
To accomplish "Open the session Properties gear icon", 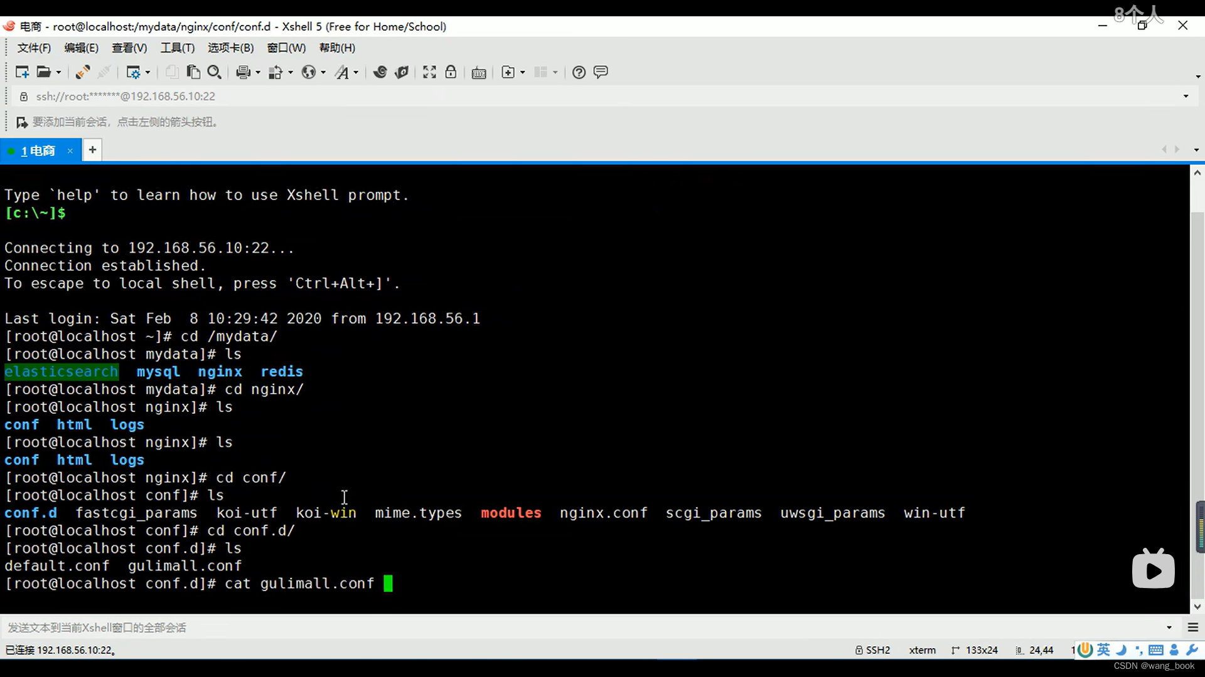I will point(133,72).
